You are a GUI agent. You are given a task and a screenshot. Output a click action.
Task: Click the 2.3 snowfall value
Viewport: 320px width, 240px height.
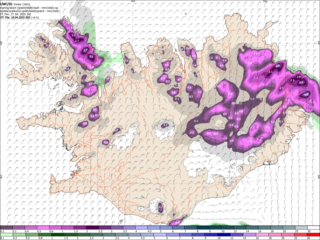(x=292, y=80)
